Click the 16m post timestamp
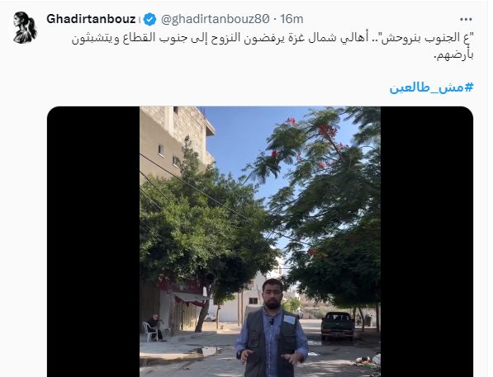 pos(292,19)
